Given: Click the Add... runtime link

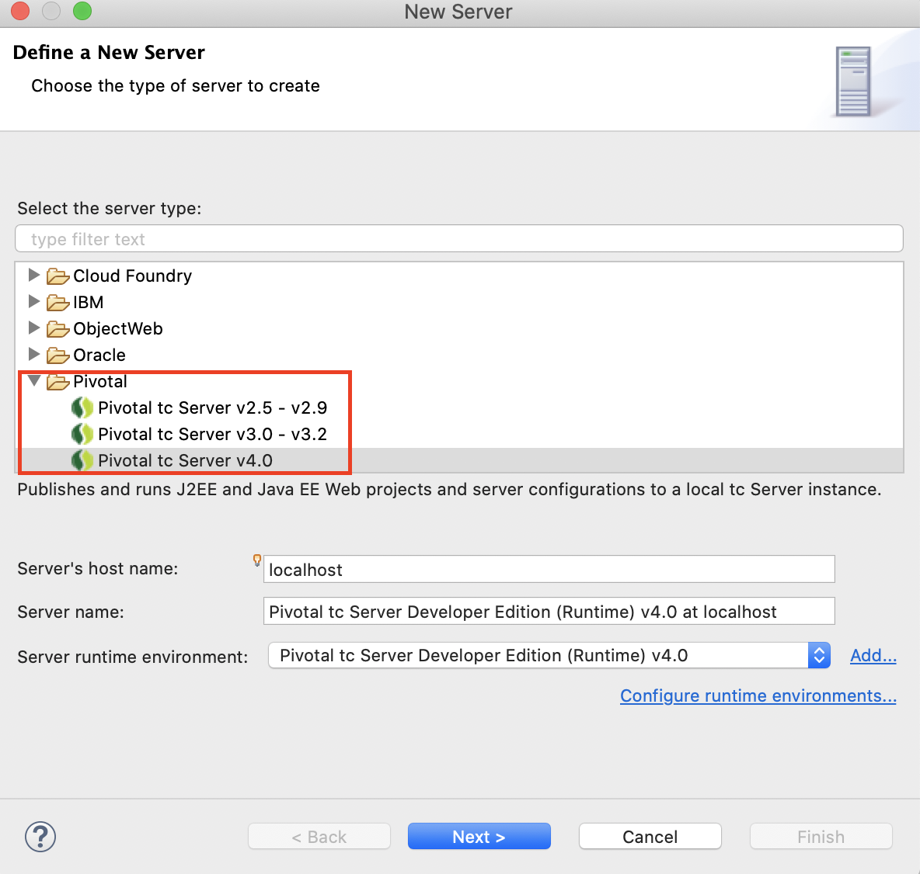Looking at the screenshot, I should [873, 655].
